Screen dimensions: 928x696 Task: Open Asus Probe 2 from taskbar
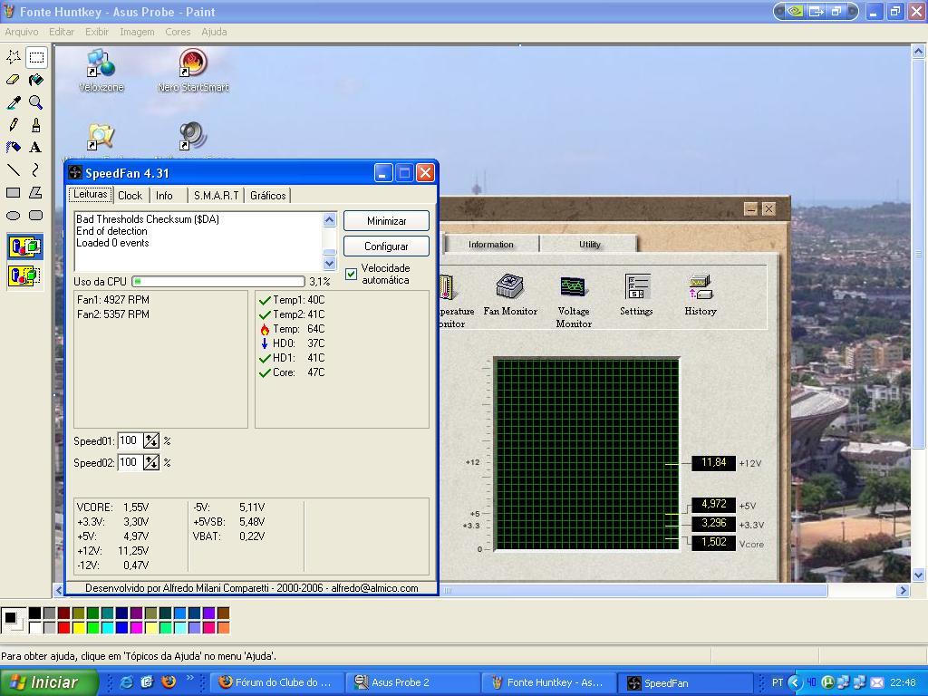click(x=413, y=682)
